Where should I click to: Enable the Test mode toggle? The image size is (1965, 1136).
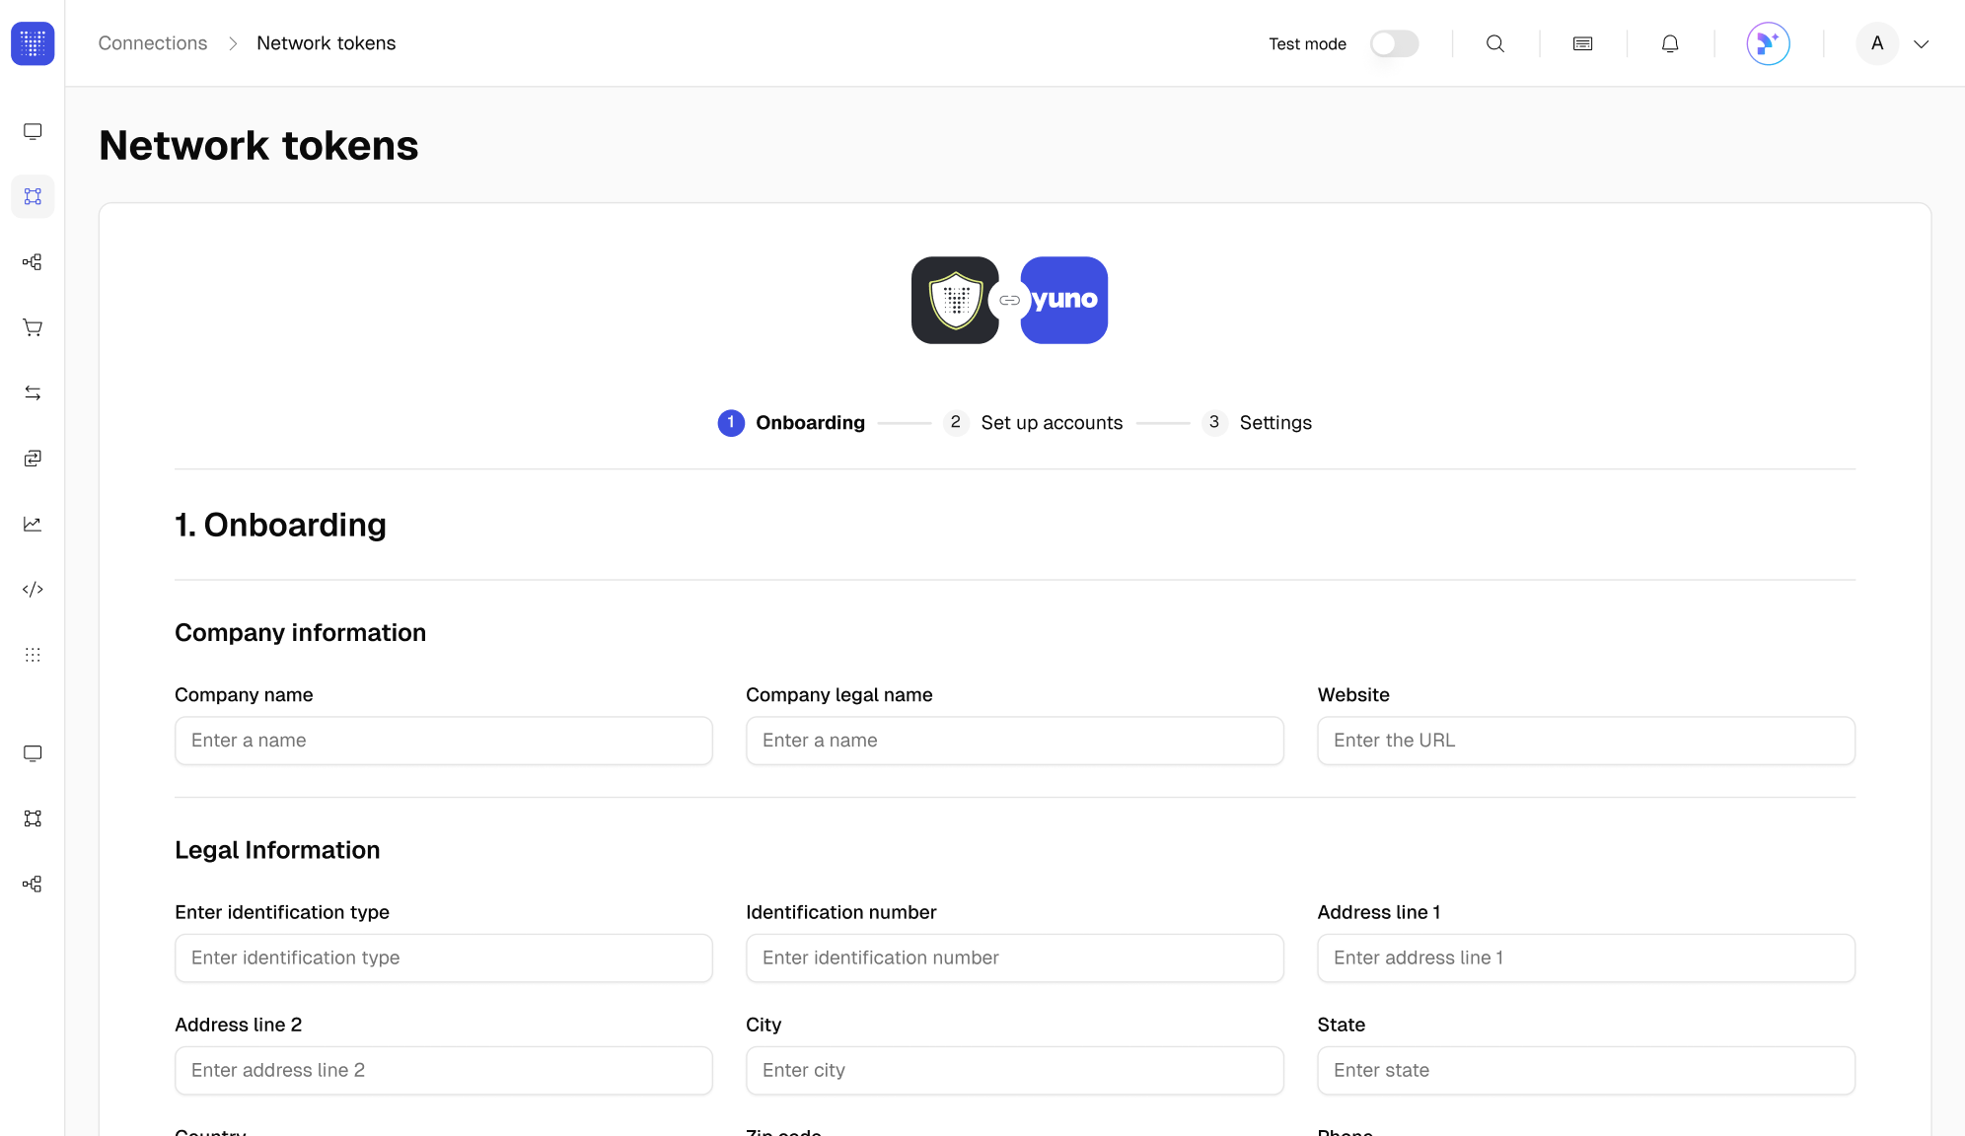pyautogui.click(x=1394, y=43)
